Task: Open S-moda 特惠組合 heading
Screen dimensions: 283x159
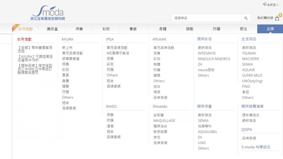Action: click(x=256, y=147)
